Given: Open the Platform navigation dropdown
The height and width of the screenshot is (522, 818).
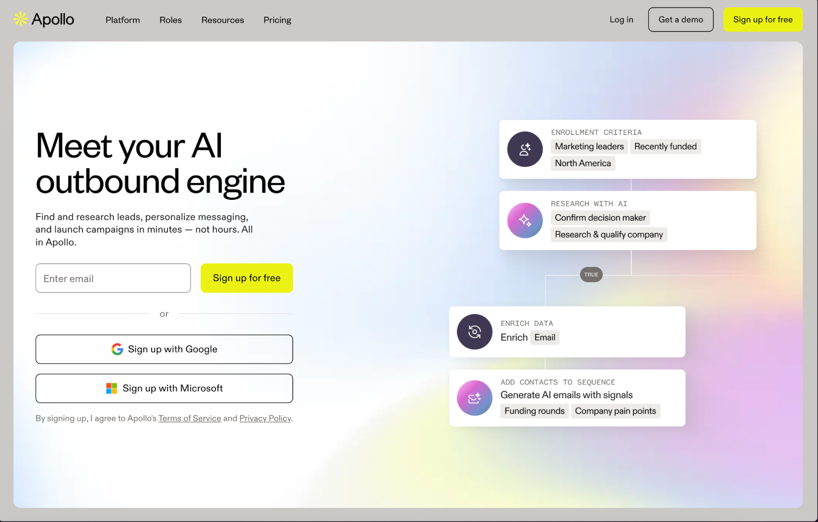Looking at the screenshot, I should click(122, 20).
